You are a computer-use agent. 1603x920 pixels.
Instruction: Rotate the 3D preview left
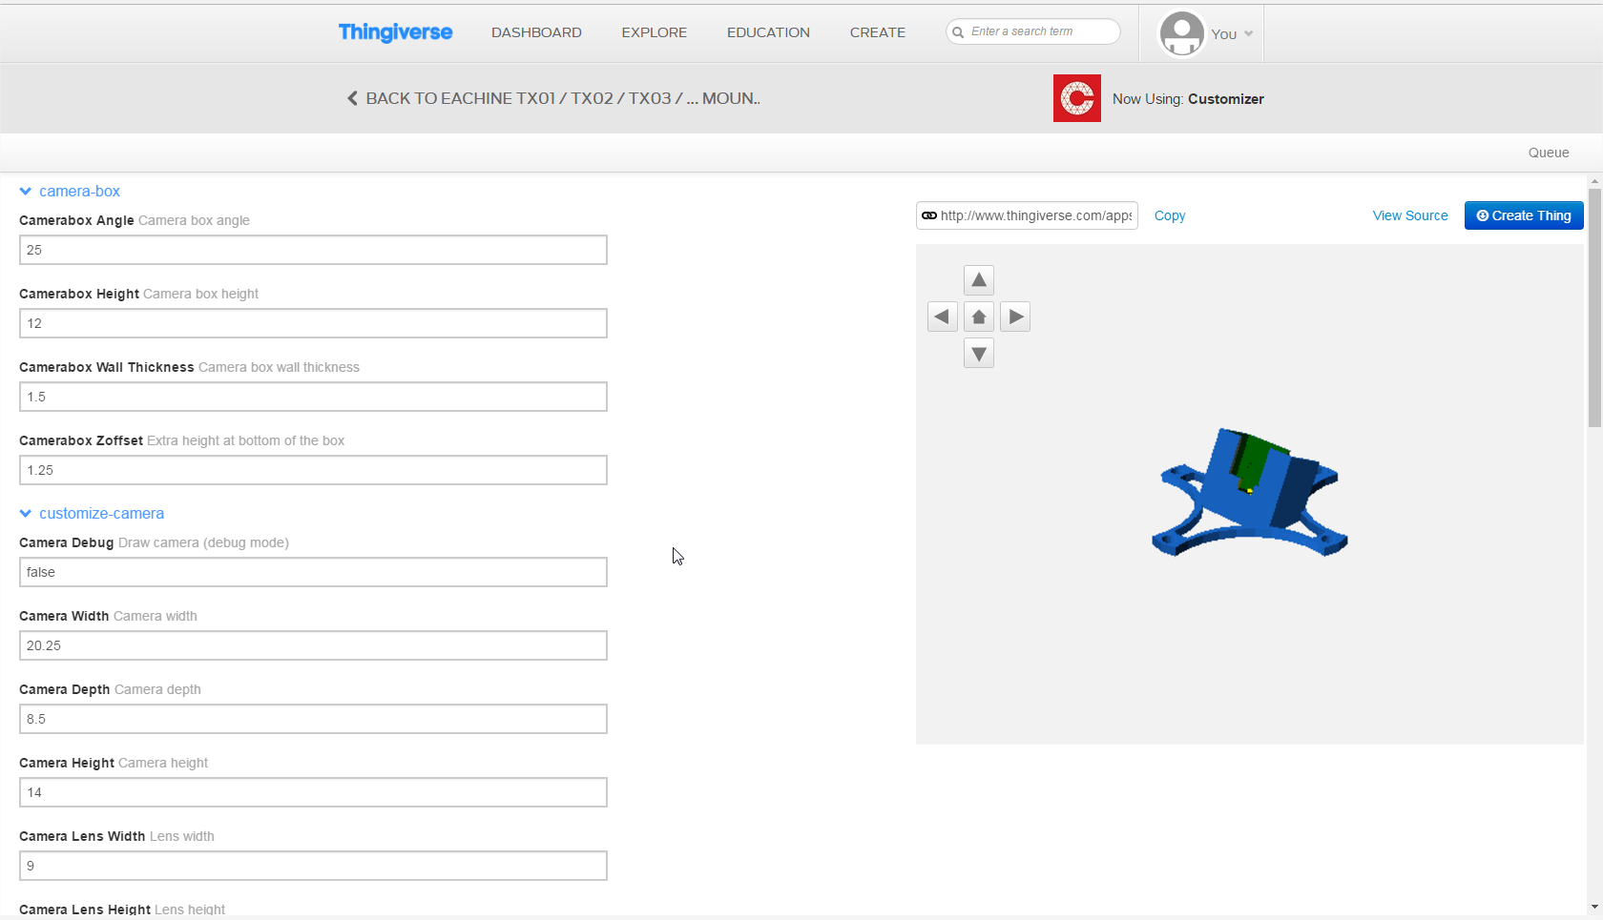point(942,317)
